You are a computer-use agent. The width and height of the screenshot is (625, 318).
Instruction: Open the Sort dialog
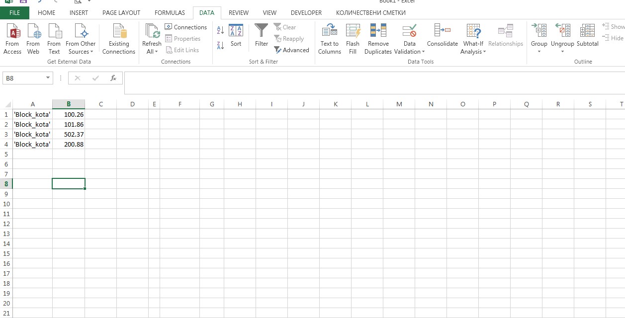[x=236, y=36]
